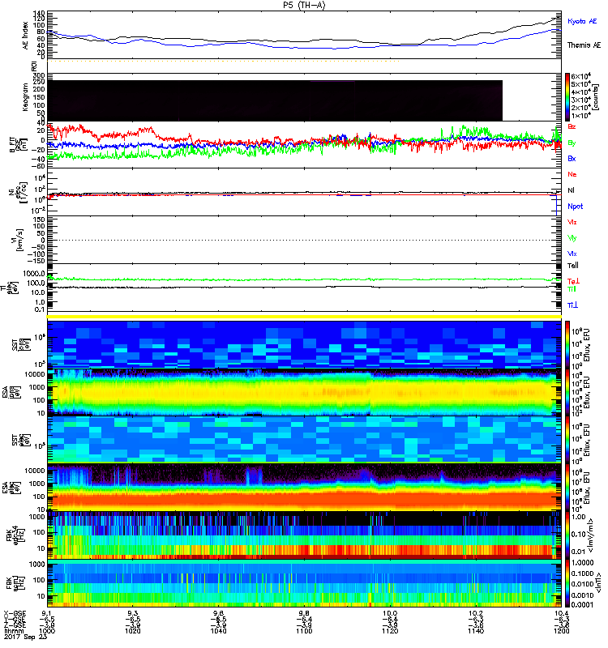The image size is (608, 648).
Task: Click inside the black Keogram image panel
Action: 275,100
